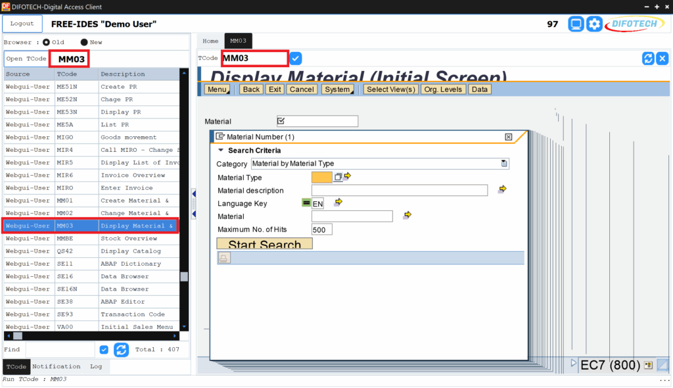Screen dimensions: 673x388
Task: Click the Start Search button
Action: coord(264,244)
